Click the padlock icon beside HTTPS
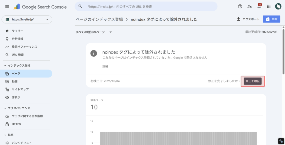285x145 pixels. pos(7,124)
